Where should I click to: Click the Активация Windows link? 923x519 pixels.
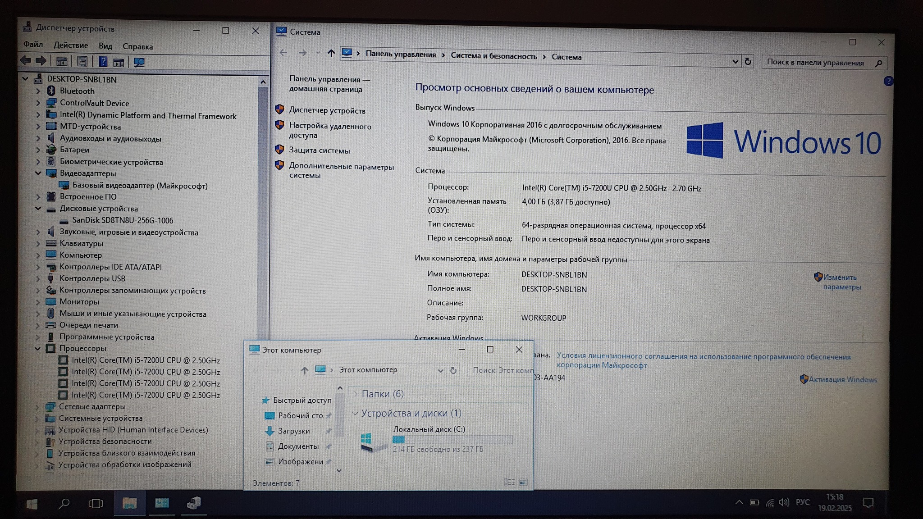click(x=842, y=379)
